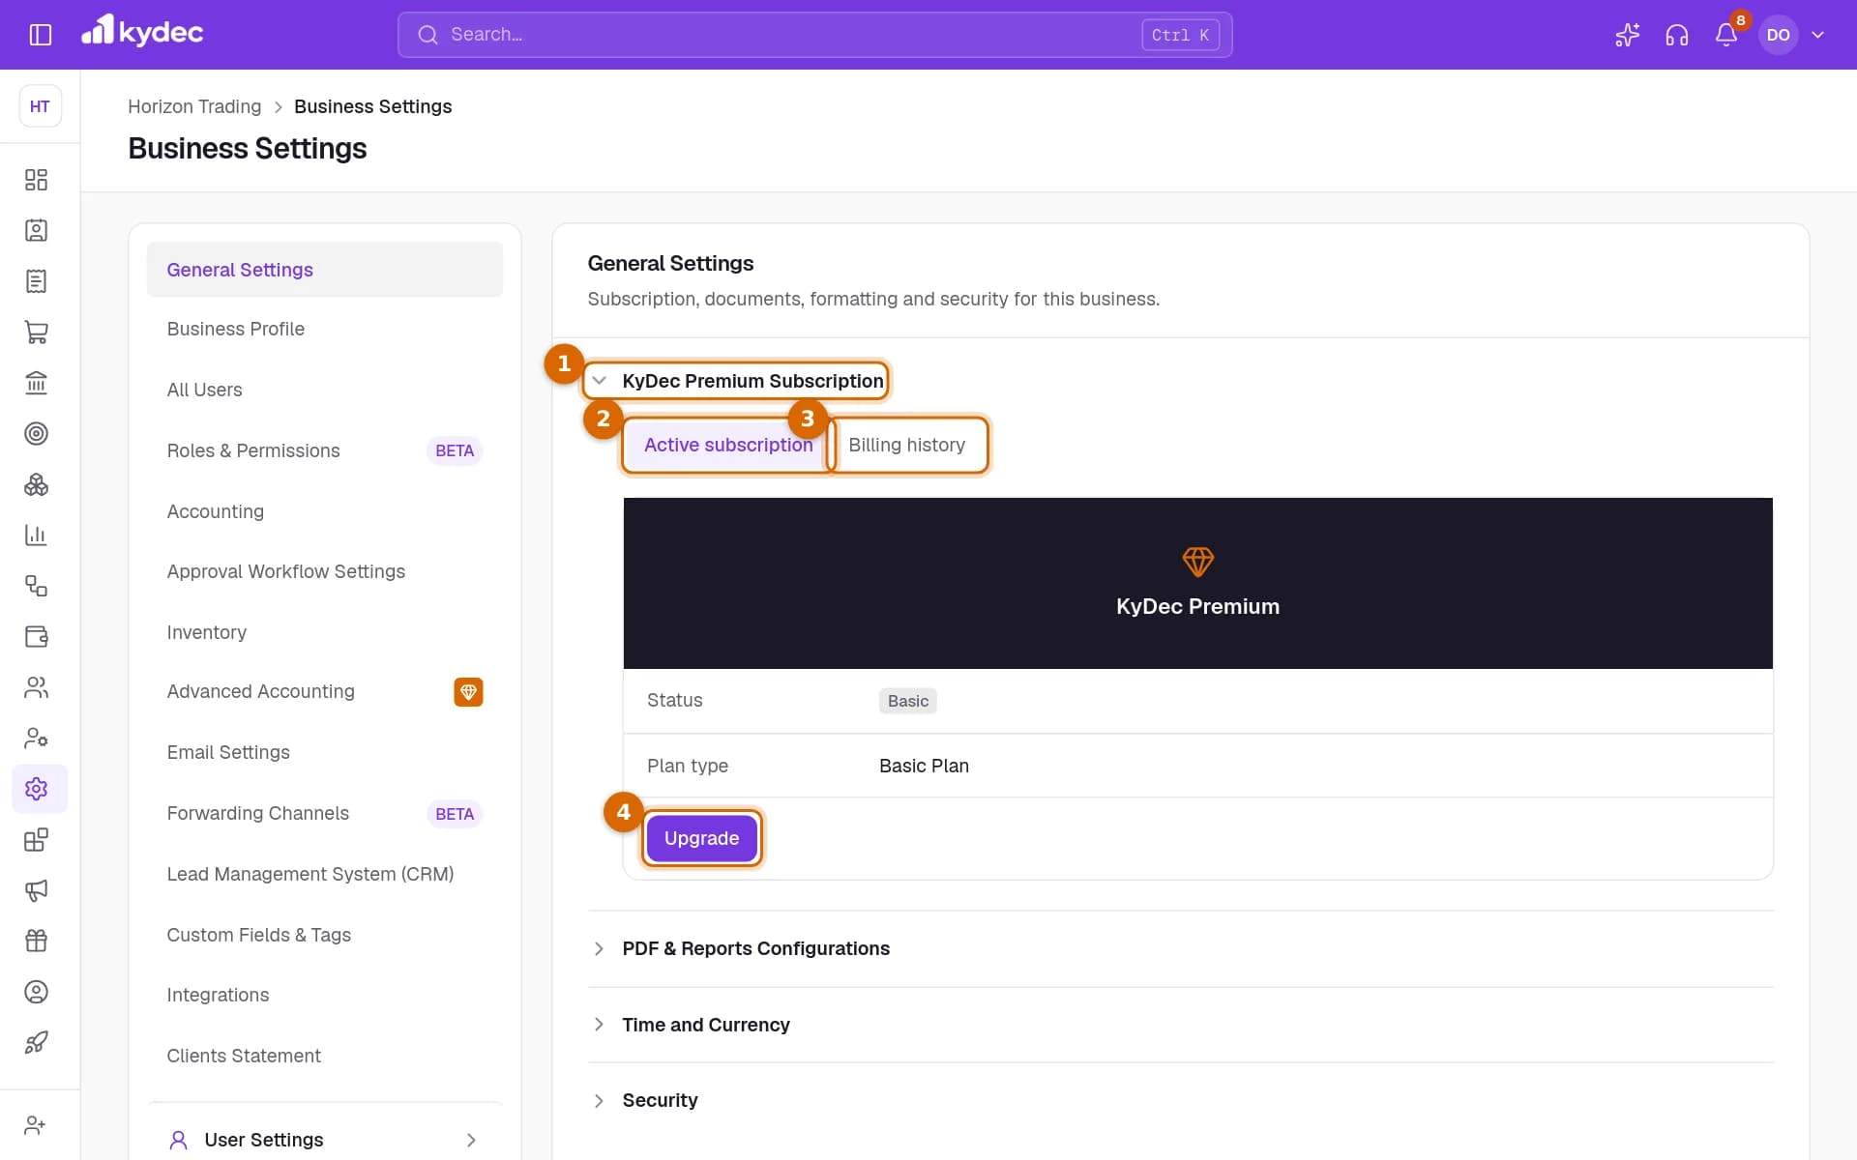
Task: Switch to the Billing history tab
Action: click(x=907, y=445)
